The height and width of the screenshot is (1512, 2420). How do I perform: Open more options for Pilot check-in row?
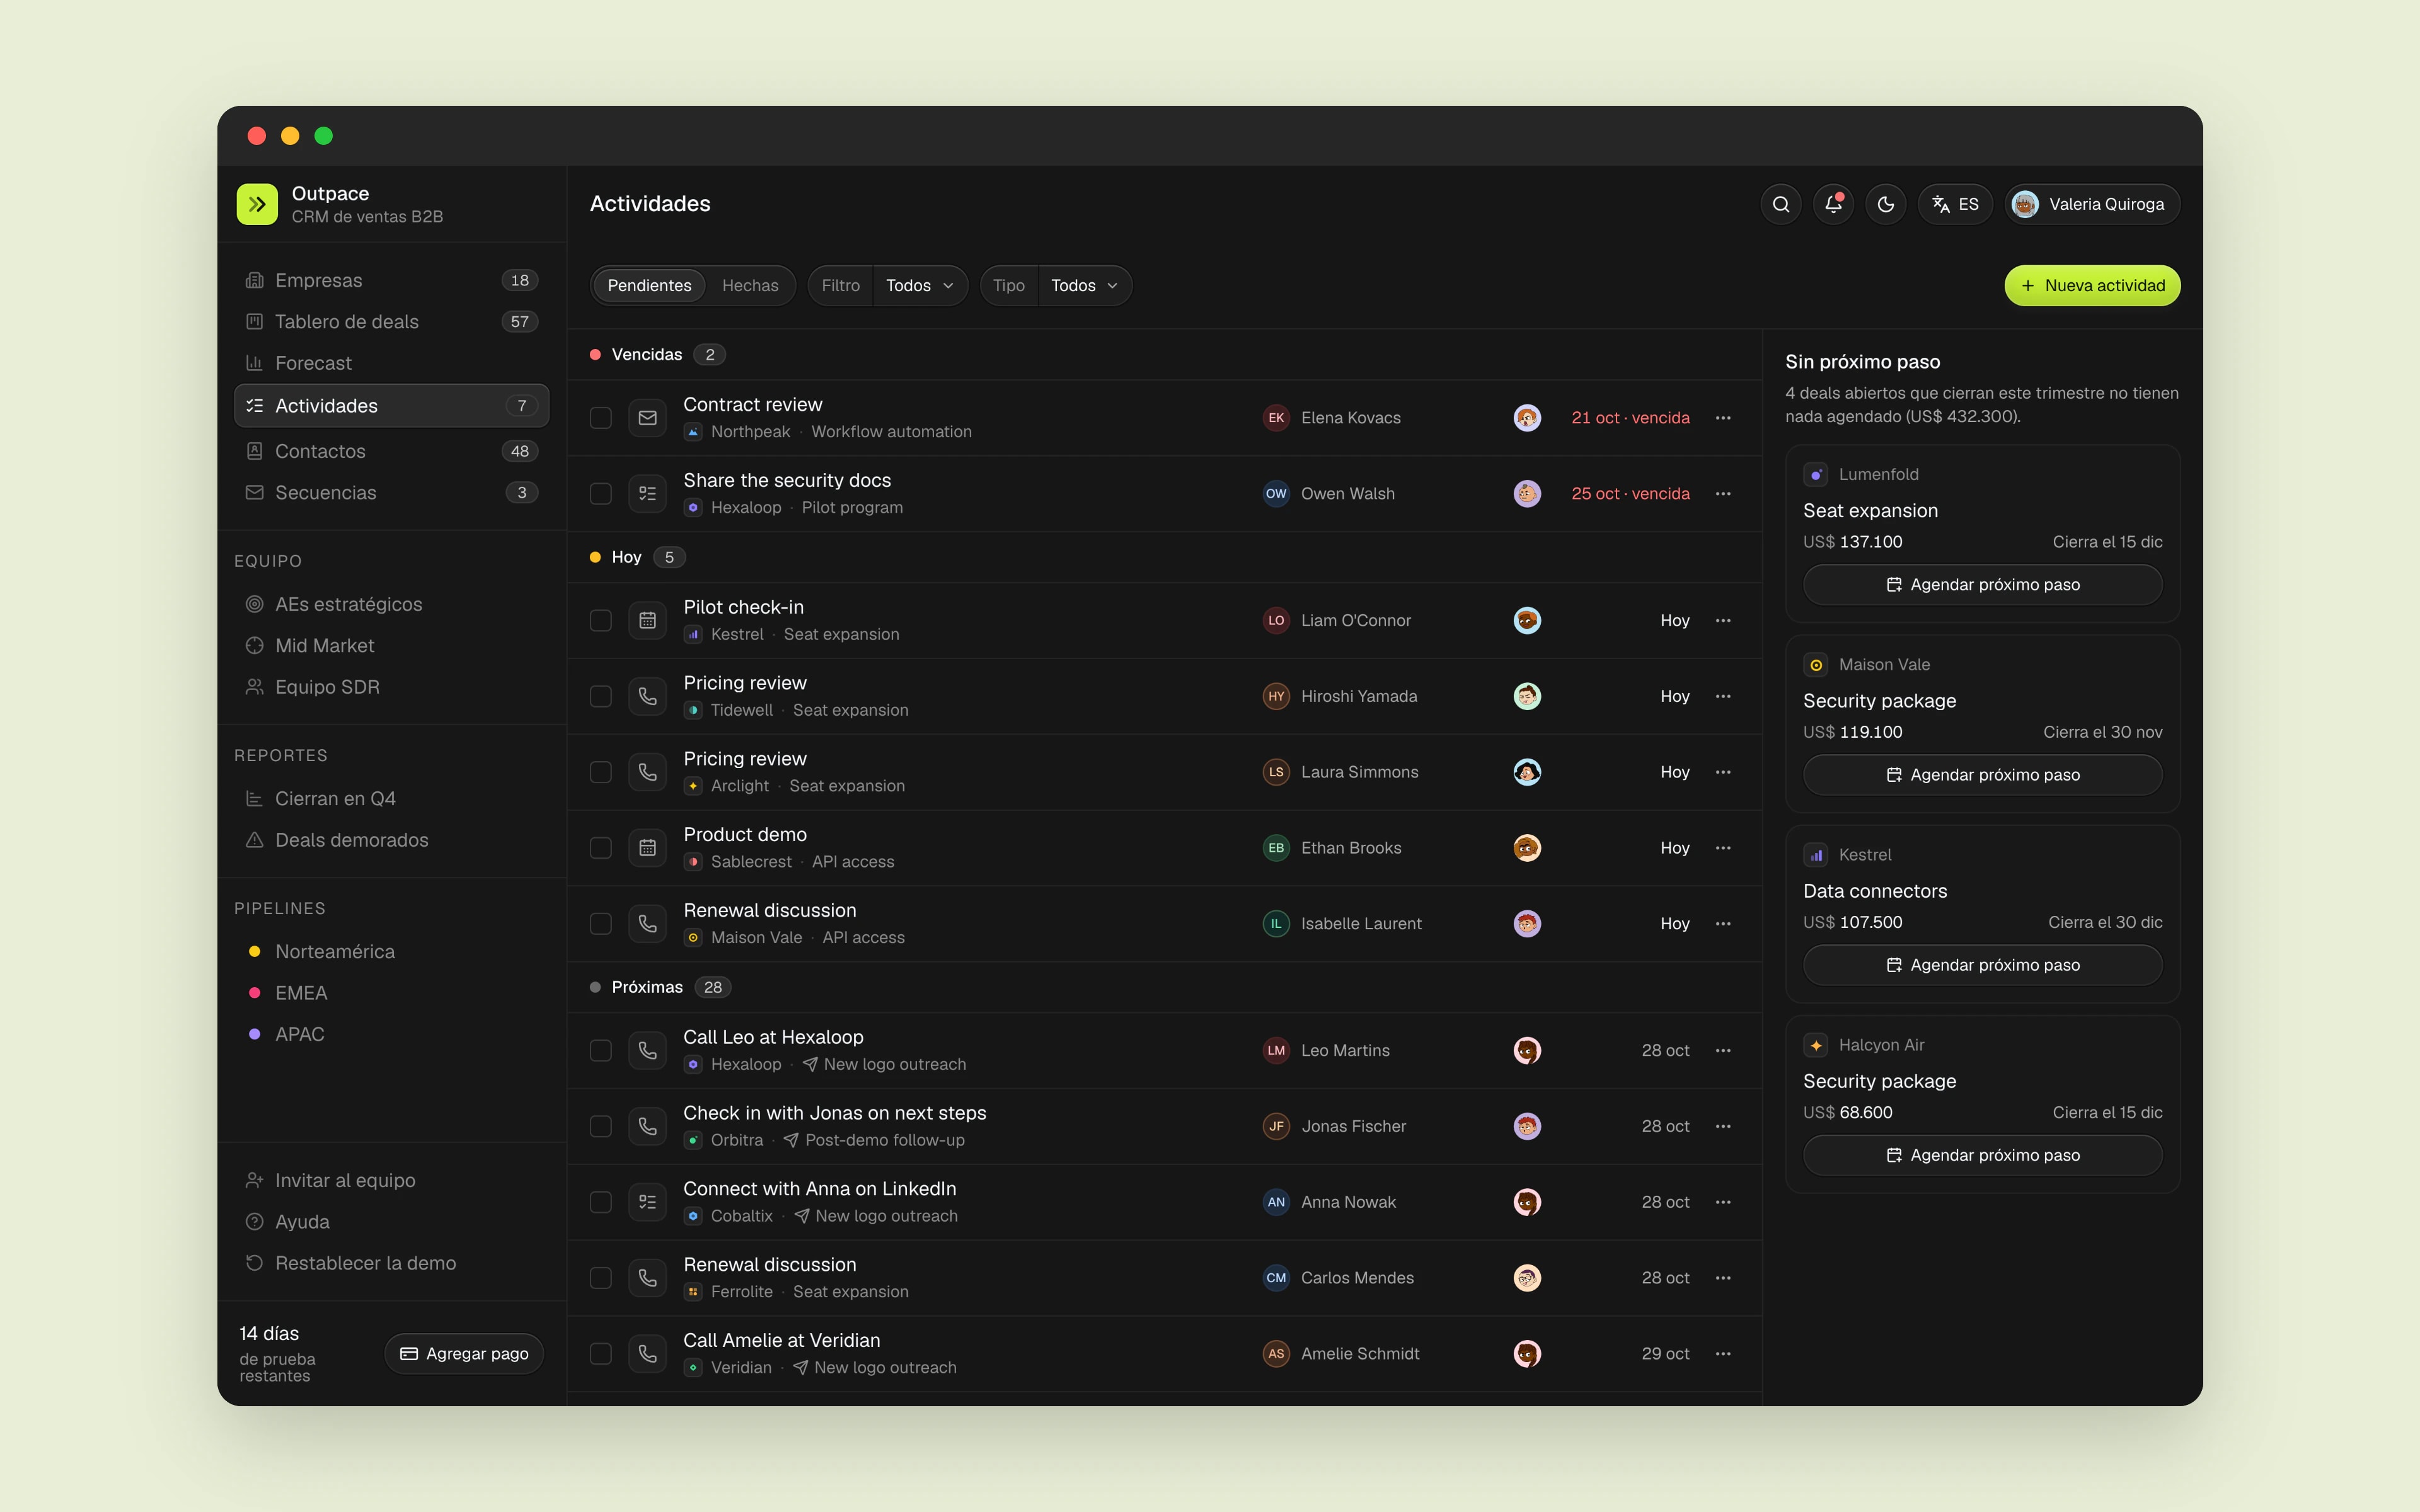[x=1722, y=620]
